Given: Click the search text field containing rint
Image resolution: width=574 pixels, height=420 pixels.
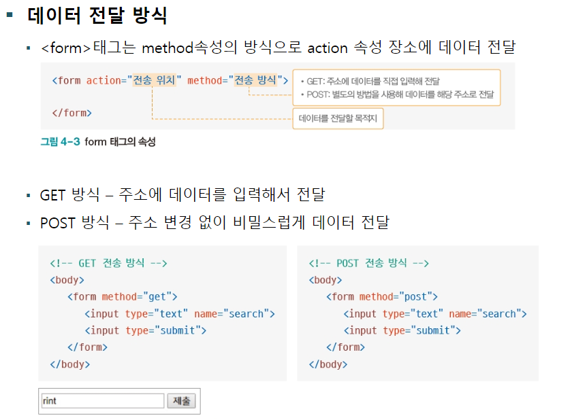Looking at the screenshot, I should [x=103, y=401].
